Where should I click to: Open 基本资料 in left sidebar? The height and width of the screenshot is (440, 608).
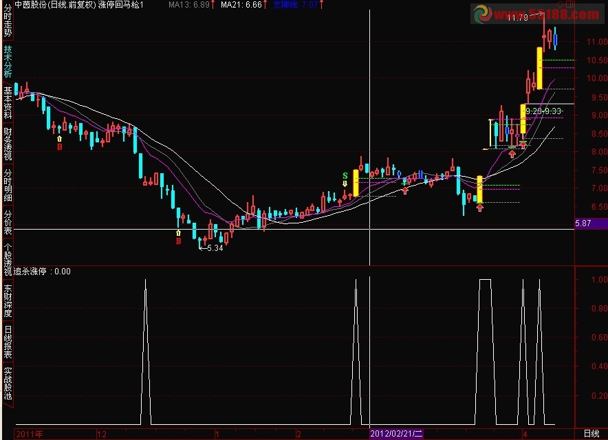[x=8, y=102]
